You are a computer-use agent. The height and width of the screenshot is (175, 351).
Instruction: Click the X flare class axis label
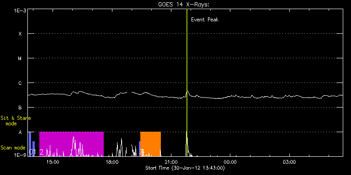[20, 34]
